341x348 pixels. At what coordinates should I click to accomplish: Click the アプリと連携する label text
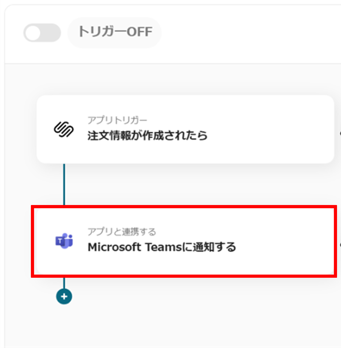pos(122,232)
